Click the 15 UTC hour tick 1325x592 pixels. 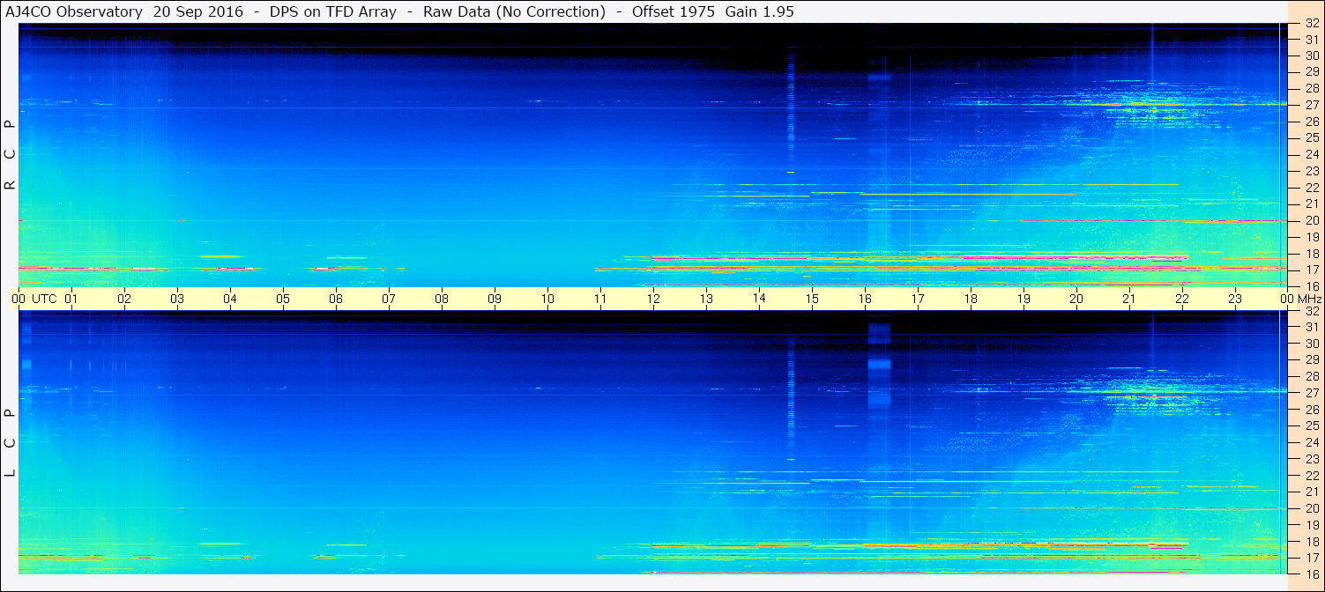coord(812,299)
